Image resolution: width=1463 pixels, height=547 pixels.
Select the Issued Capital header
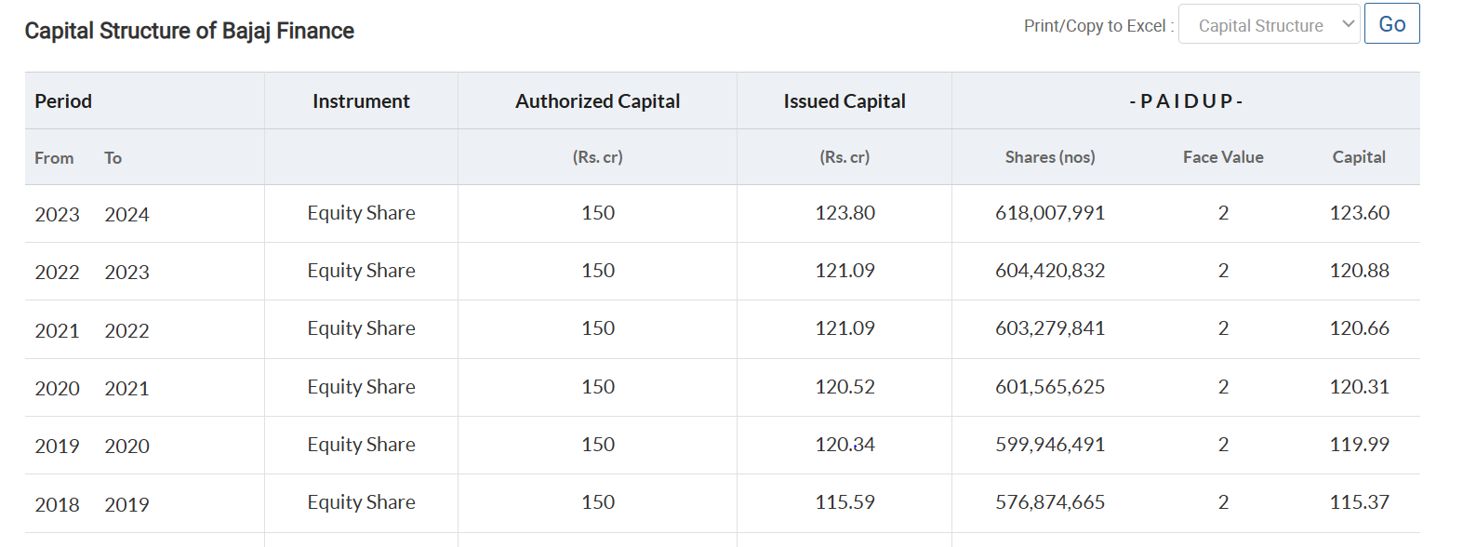click(845, 101)
